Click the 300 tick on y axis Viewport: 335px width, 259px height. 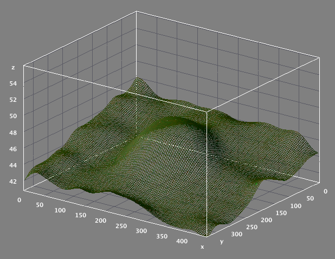click(236, 234)
